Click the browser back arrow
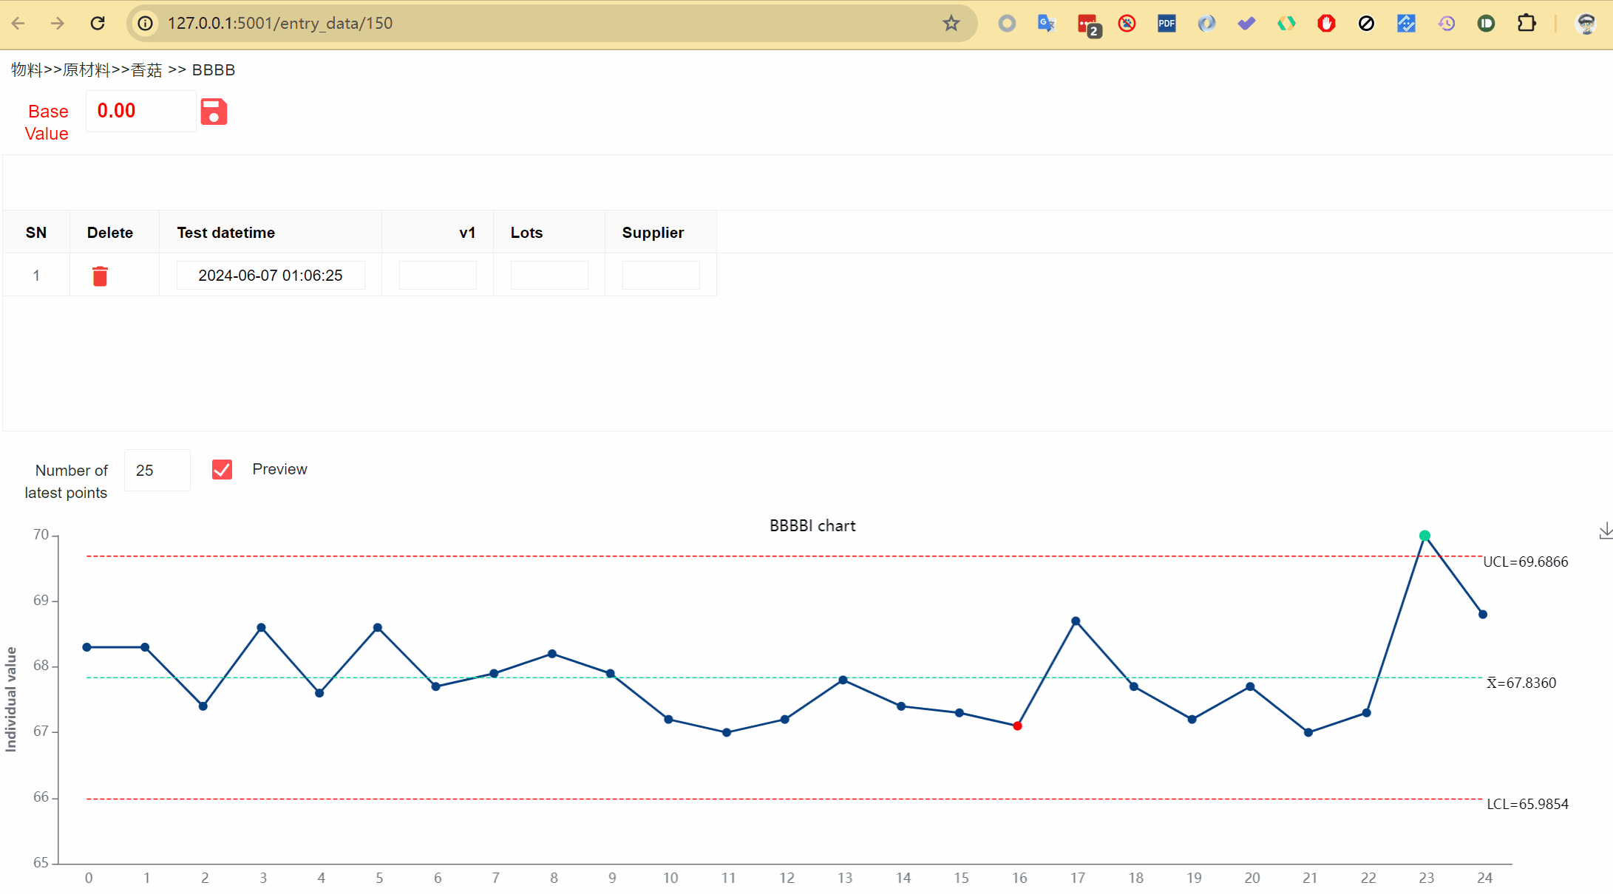Screen dimensions: 1613x894 [x=18, y=23]
